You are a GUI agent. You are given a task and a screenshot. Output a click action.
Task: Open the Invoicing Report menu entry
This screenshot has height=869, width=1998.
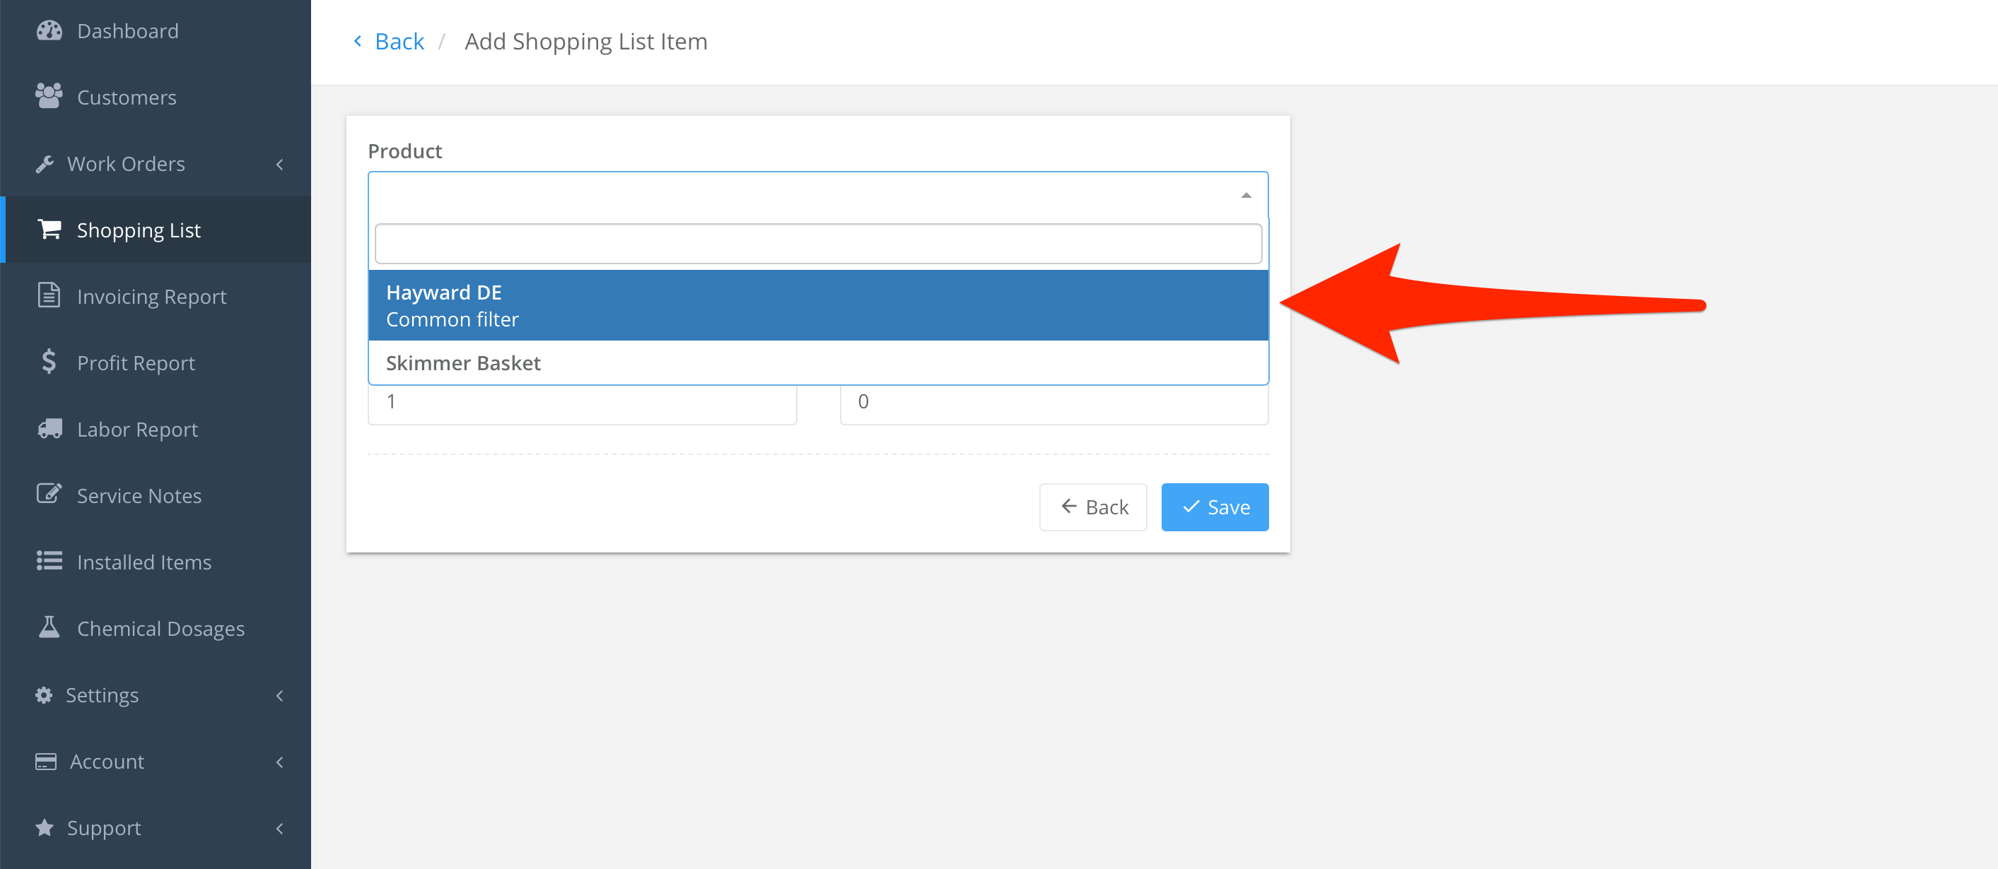pyautogui.click(x=151, y=295)
